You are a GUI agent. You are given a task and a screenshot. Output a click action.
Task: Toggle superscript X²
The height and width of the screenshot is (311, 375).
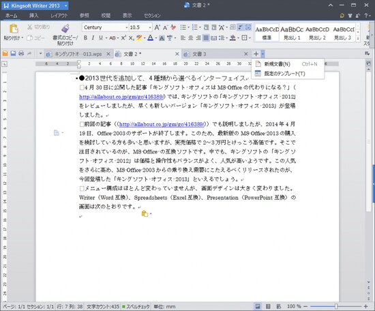tap(123, 38)
